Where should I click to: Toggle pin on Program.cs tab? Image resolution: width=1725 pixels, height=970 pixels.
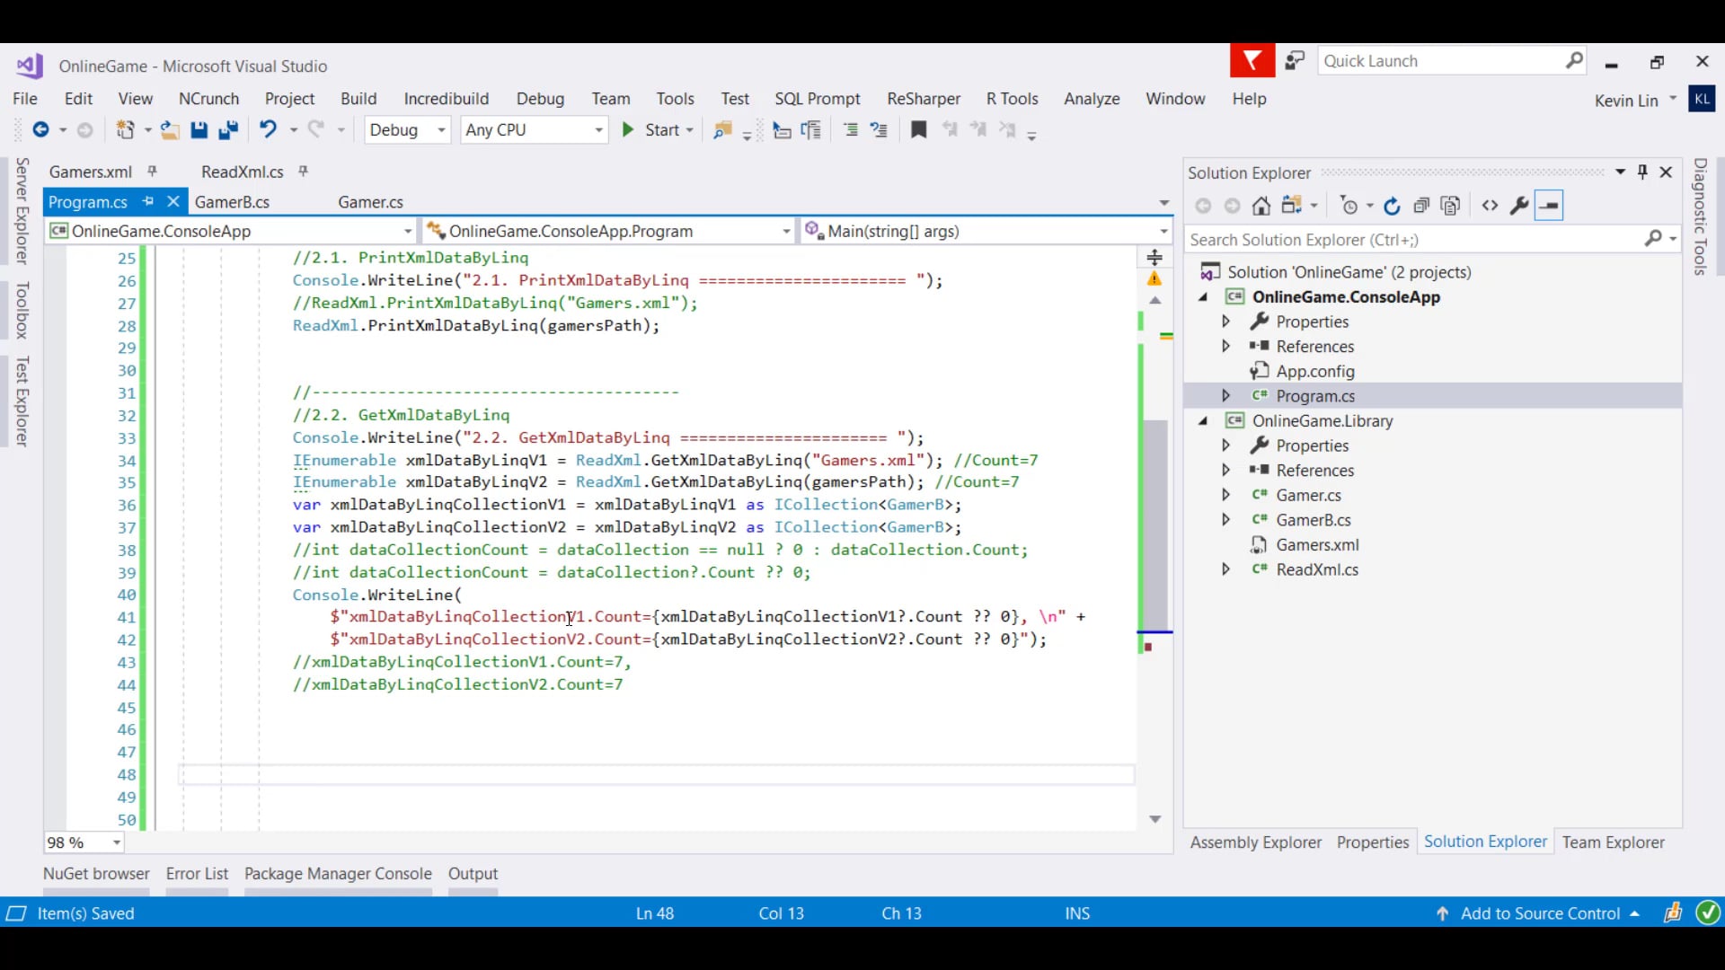[148, 202]
